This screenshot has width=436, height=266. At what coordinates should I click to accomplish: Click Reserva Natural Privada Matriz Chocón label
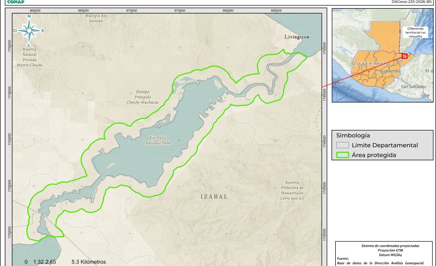point(30,57)
